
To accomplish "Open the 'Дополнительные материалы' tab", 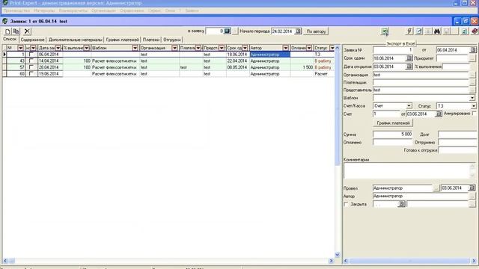I will tap(75, 40).
